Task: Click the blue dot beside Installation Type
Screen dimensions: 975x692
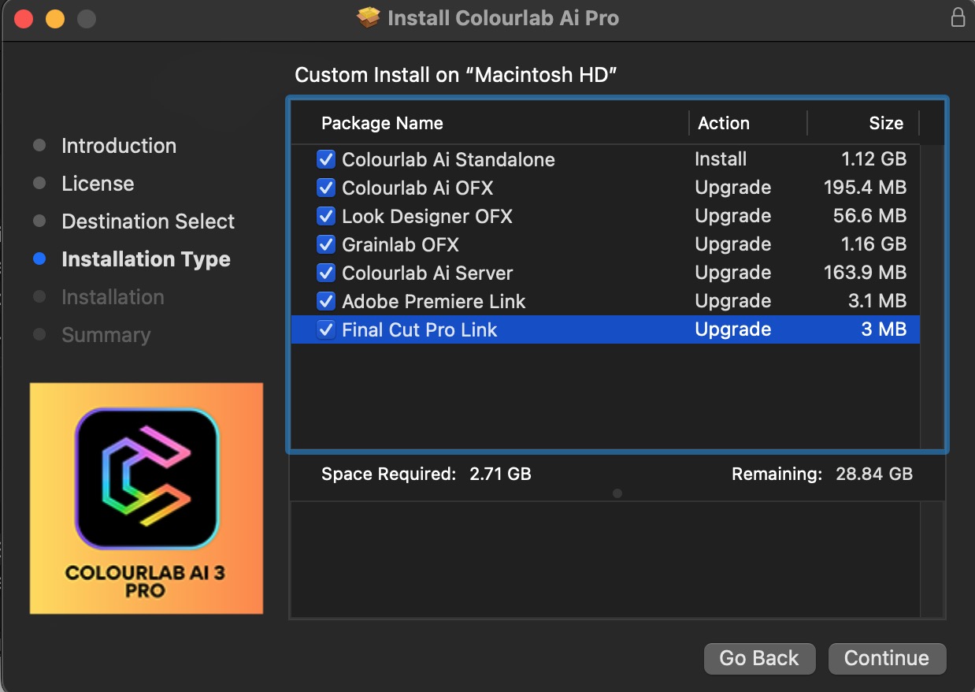Action: [39, 259]
